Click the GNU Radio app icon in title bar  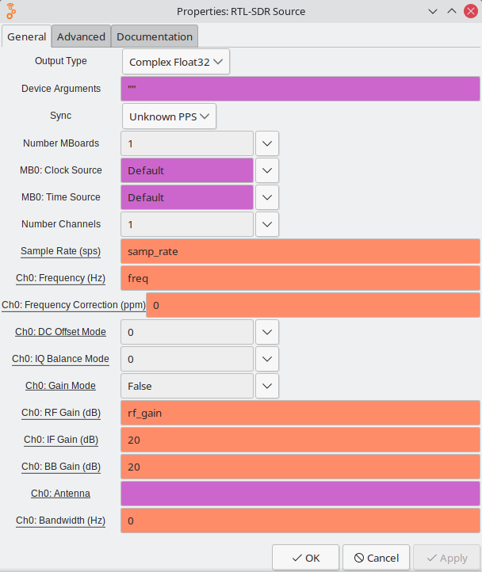tap(11, 11)
